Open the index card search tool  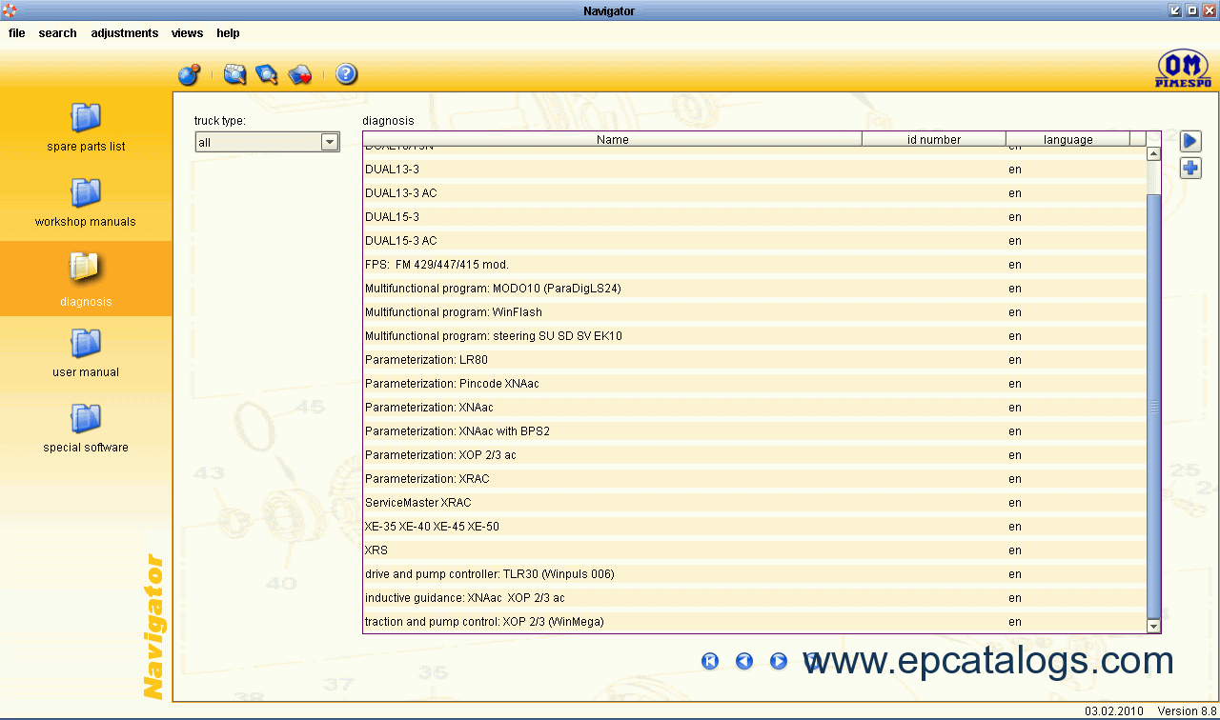tap(234, 74)
